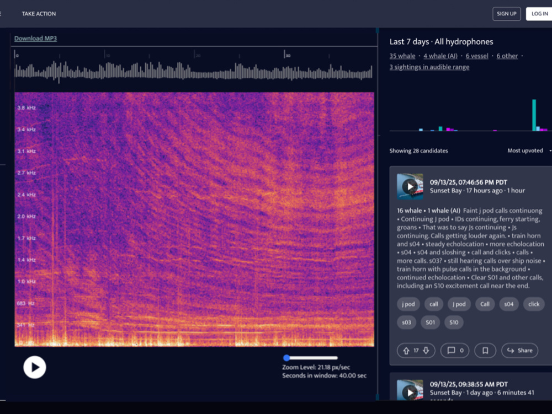
Task: Select the lowercase 'call' tag chip
Action: pos(434,304)
